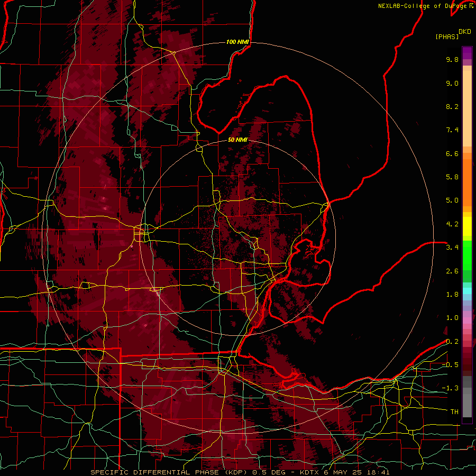476x476 pixels.
Task: Click the 3.4 value on the scale
Action: pyautogui.click(x=452, y=248)
